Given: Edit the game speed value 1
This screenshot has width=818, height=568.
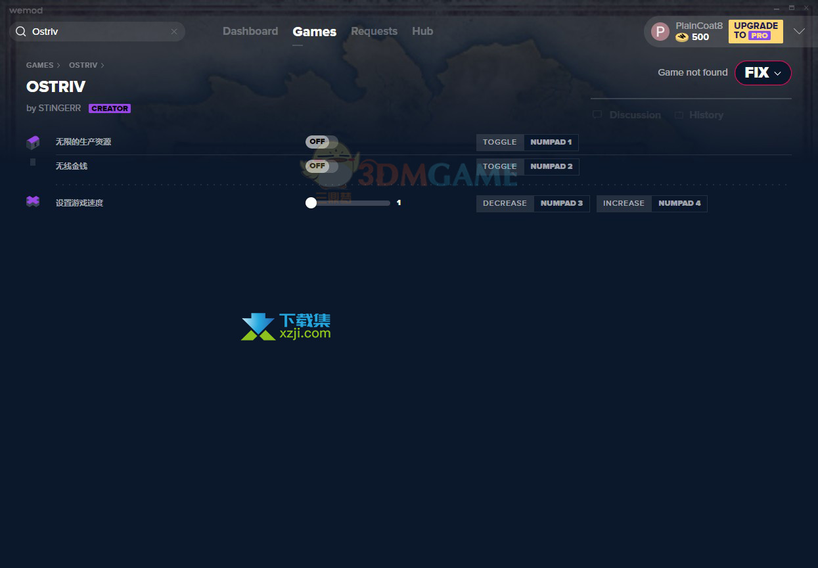Looking at the screenshot, I should coord(399,203).
